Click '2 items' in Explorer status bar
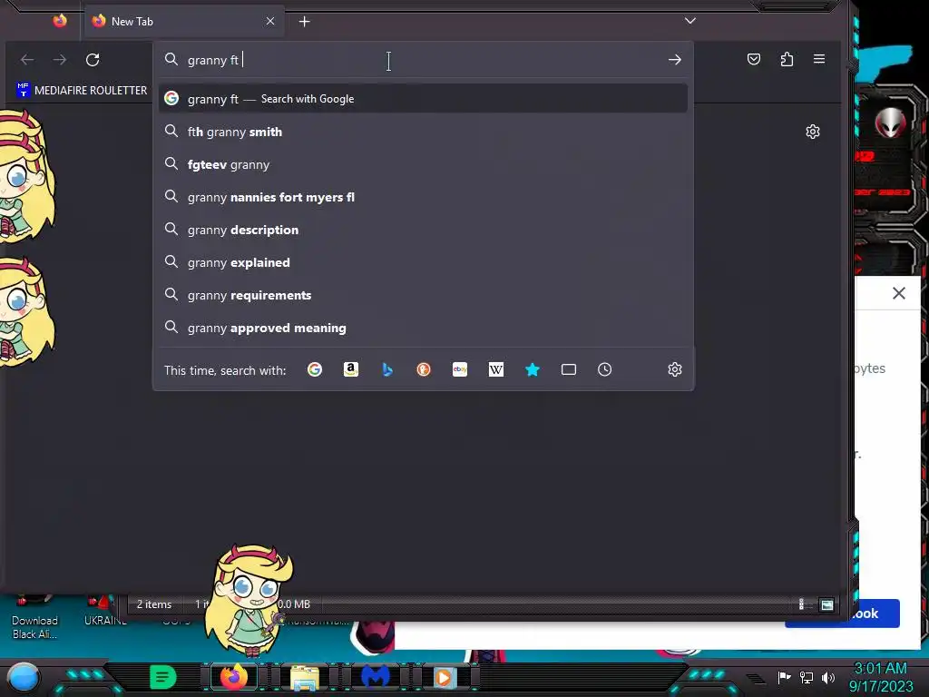This screenshot has width=929, height=697. pos(154,604)
